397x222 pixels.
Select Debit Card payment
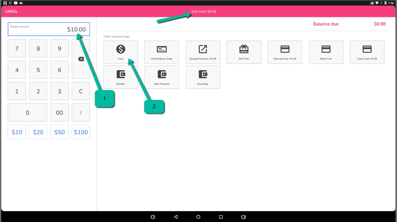(326, 52)
